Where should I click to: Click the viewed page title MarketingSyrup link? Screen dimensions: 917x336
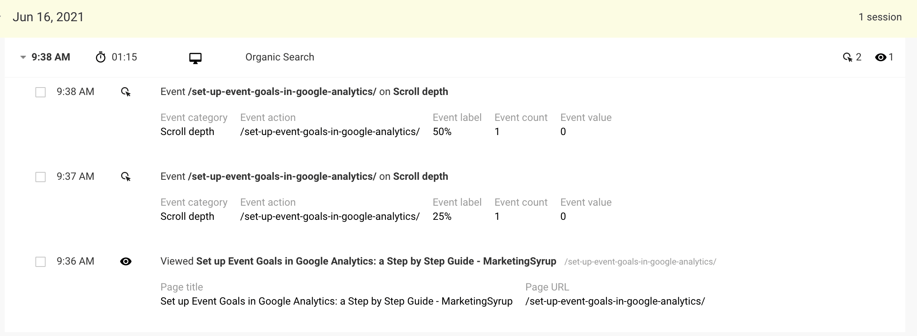click(x=376, y=261)
